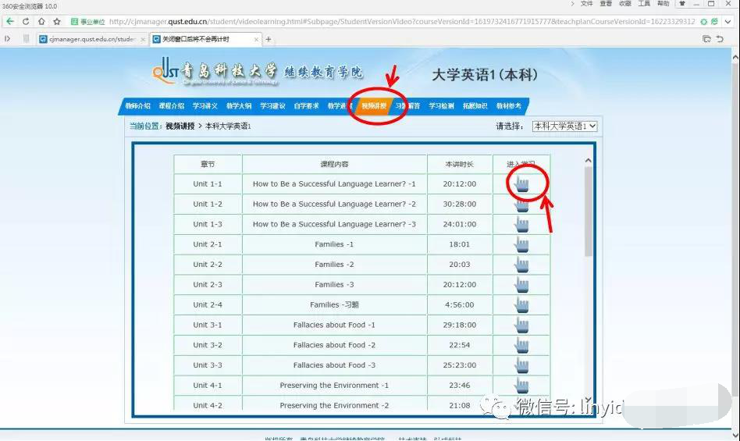Switch to the 视频讲授 tab

pyautogui.click(x=374, y=106)
